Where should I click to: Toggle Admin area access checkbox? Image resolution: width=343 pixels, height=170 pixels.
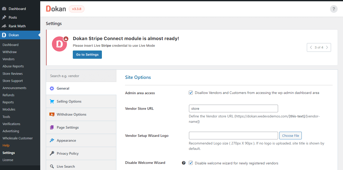click(x=191, y=93)
